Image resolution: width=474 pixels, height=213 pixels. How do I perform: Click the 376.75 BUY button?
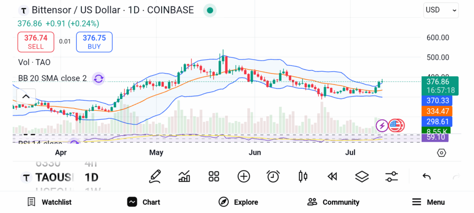tap(94, 42)
